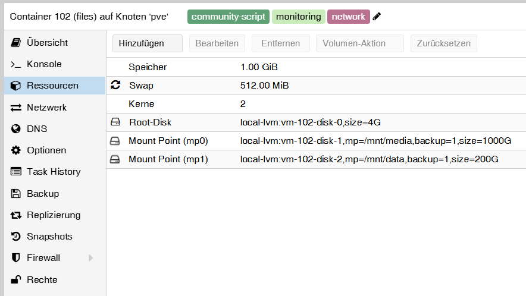Click the Netzwerk arrows icon
The image size is (526, 296).
click(x=16, y=108)
